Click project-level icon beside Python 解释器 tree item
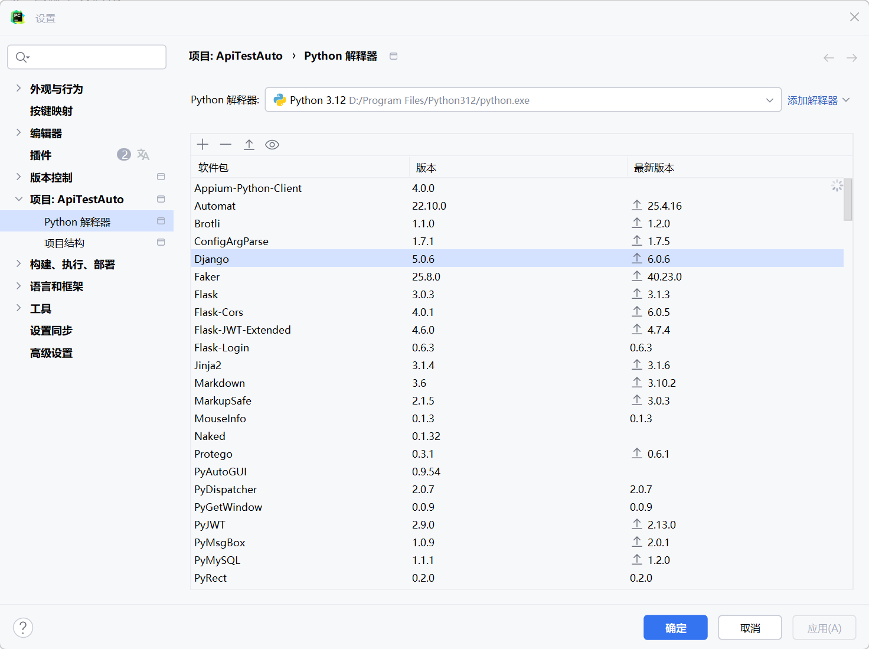 tap(161, 221)
